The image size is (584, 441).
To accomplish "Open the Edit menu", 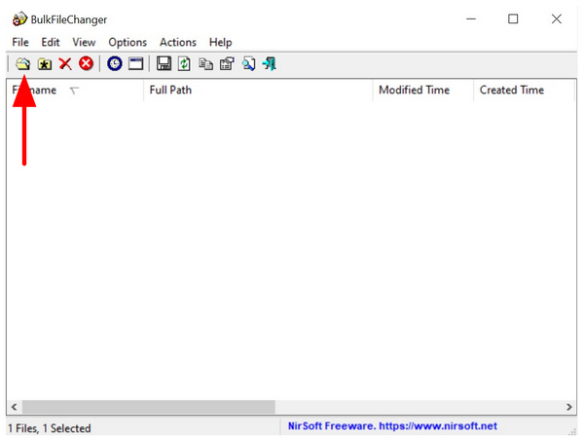I will [51, 42].
